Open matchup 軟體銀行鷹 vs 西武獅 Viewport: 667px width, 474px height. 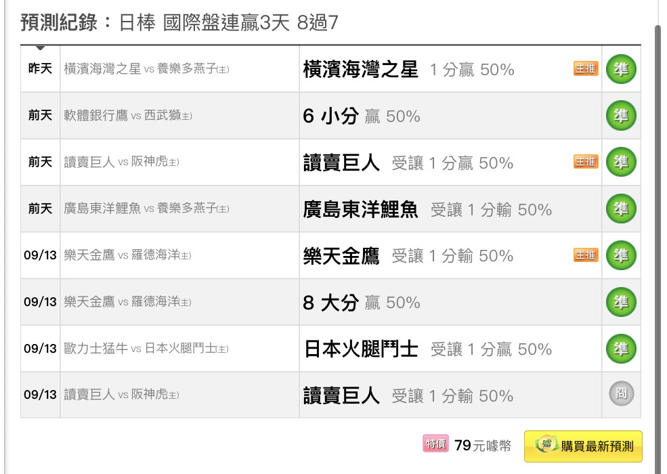[128, 115]
